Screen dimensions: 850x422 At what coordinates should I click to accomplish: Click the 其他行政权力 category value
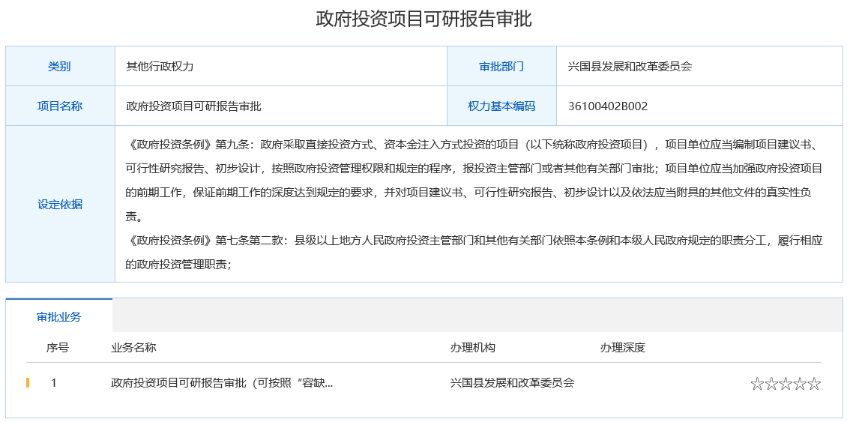point(160,66)
